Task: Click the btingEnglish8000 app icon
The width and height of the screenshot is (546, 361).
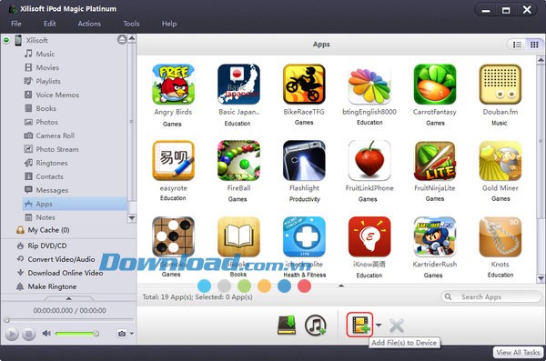Action: coord(369,86)
